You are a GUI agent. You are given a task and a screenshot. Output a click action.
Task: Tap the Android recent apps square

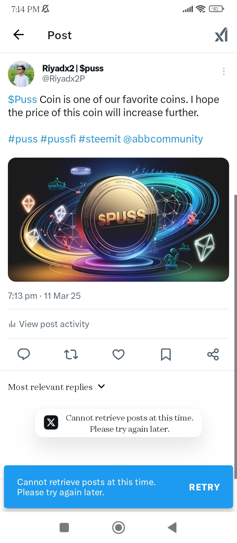pyautogui.click(x=64, y=528)
